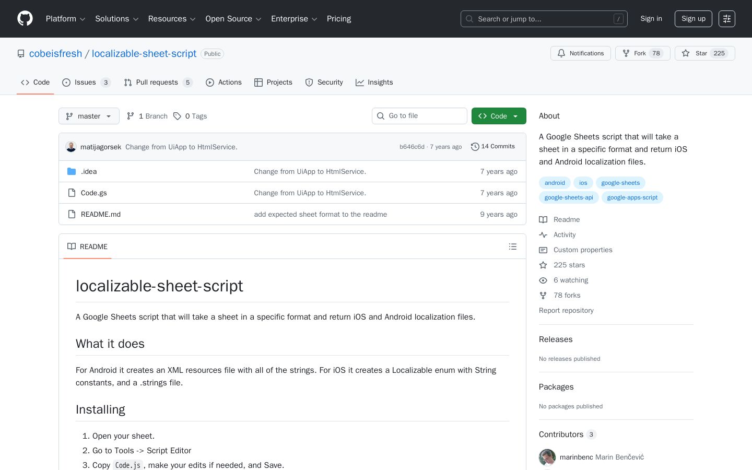Screen dimensions: 752x470
Task: Switch to the Pull requests tab
Action: coord(158,83)
